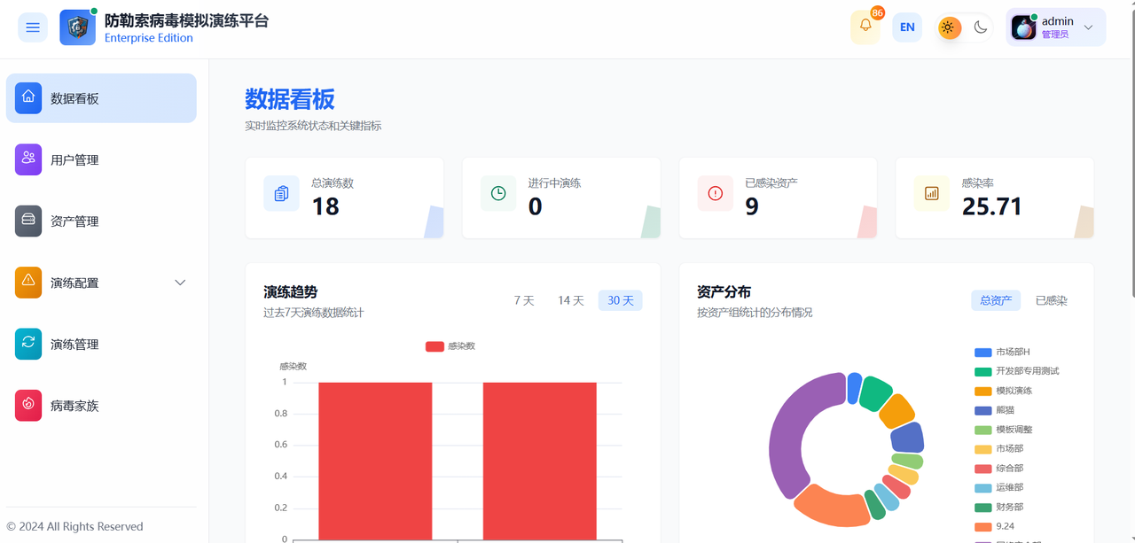Select the 14天 trend tab
Screen dimensions: 1135x543
(x=571, y=300)
